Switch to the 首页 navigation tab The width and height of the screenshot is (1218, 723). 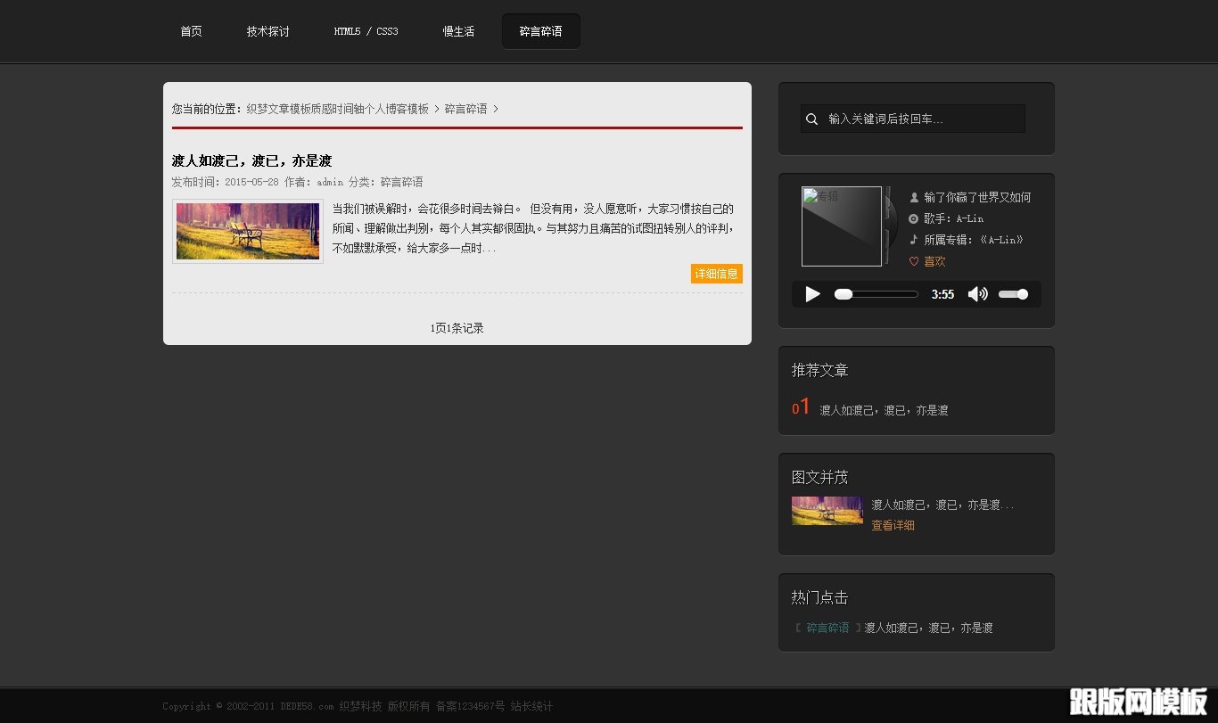tap(190, 30)
